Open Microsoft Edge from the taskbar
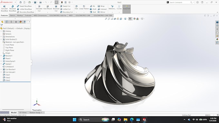 click(132, 120)
